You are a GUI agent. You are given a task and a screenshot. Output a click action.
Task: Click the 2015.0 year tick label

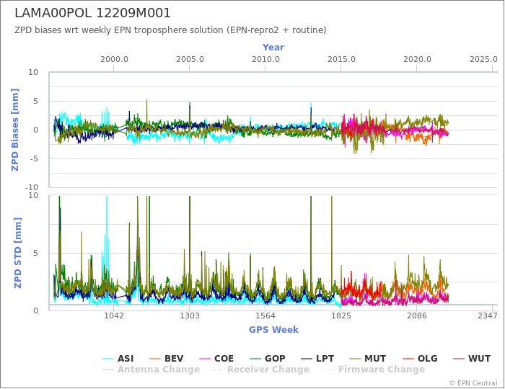point(341,60)
